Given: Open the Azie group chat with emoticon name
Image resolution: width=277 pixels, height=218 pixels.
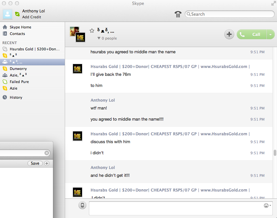Looking at the screenshot, I should (32, 75).
